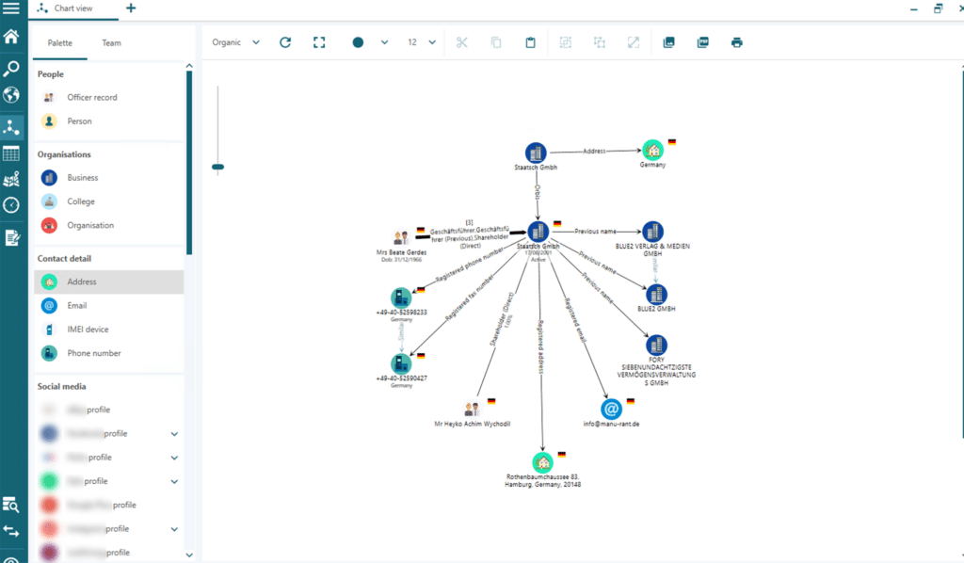Select the chart network icon in sidebar
The image size is (964, 563).
[11, 126]
